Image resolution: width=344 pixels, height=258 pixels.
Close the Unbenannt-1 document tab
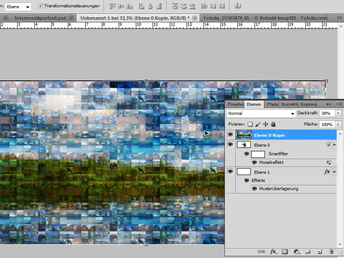click(195, 18)
